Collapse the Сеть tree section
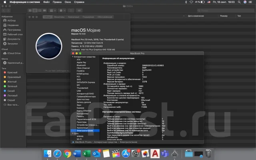256x160 pixels. tap(73, 133)
